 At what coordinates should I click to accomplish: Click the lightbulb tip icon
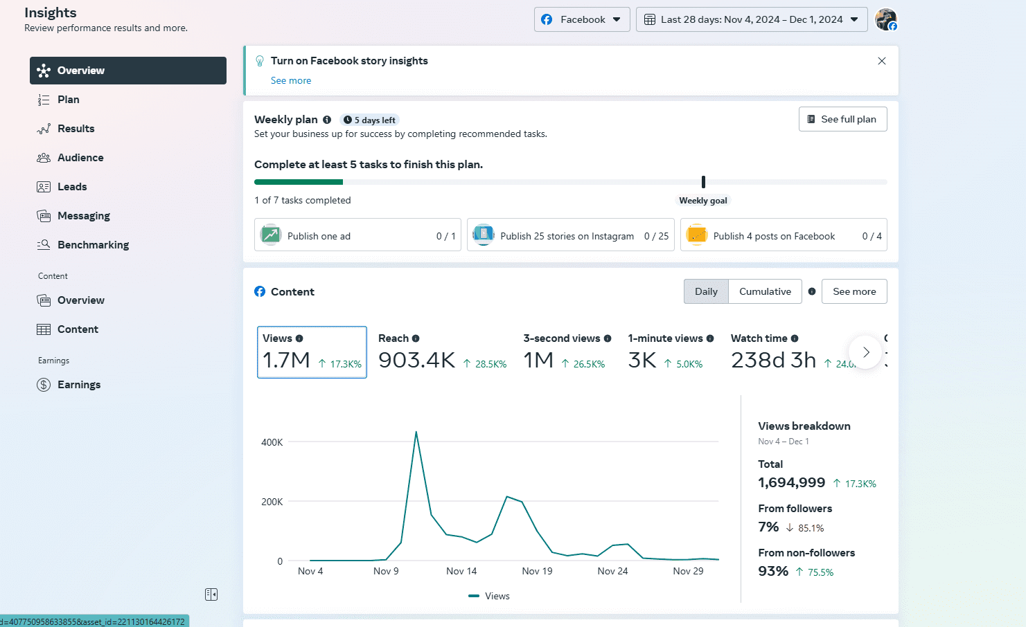[260, 61]
